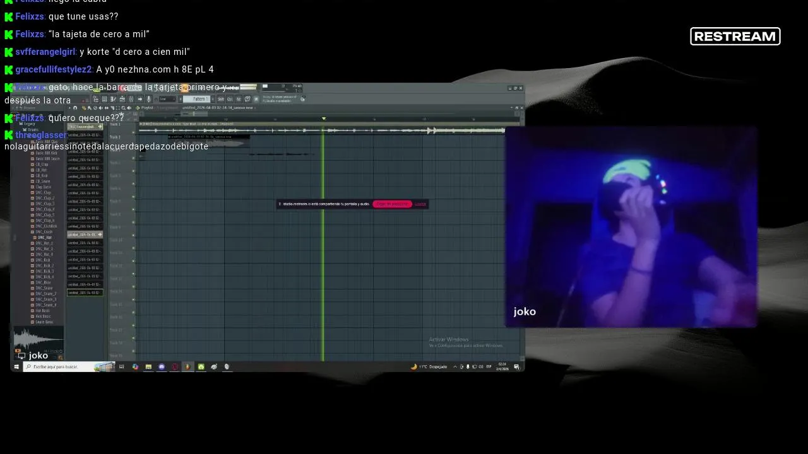This screenshot has height=454, width=808.
Task: Click the Alt key button in toolbar
Action: 239,99
